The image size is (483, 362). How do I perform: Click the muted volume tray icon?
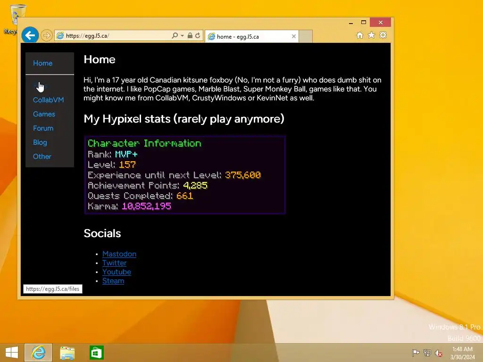pyautogui.click(x=439, y=353)
